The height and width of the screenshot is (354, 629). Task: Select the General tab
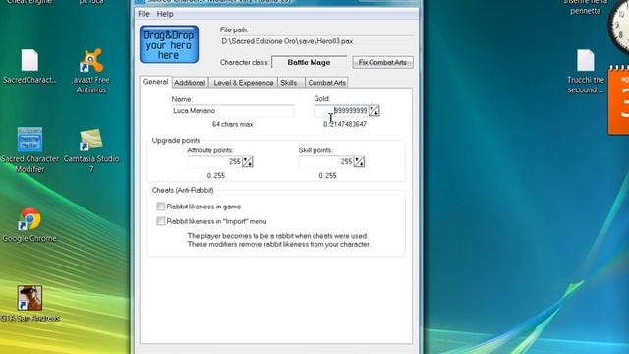click(x=155, y=82)
